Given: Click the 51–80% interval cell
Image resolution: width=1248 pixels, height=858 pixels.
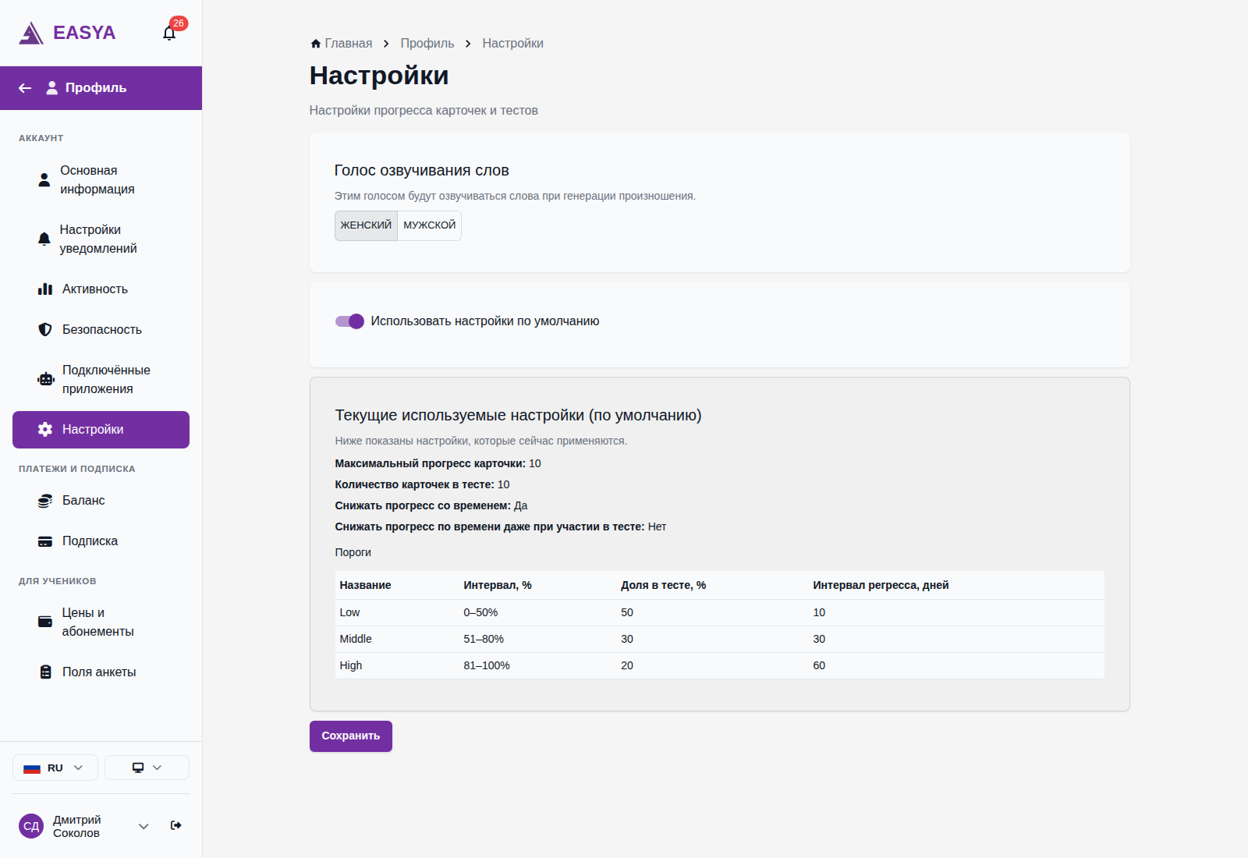Looking at the screenshot, I should tap(484, 640).
